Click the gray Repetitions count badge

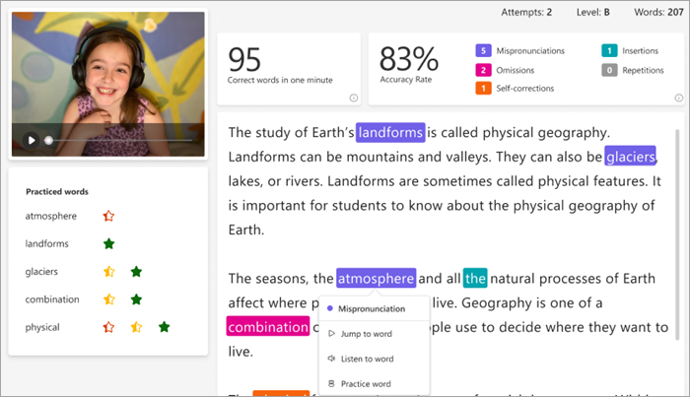pyautogui.click(x=608, y=69)
